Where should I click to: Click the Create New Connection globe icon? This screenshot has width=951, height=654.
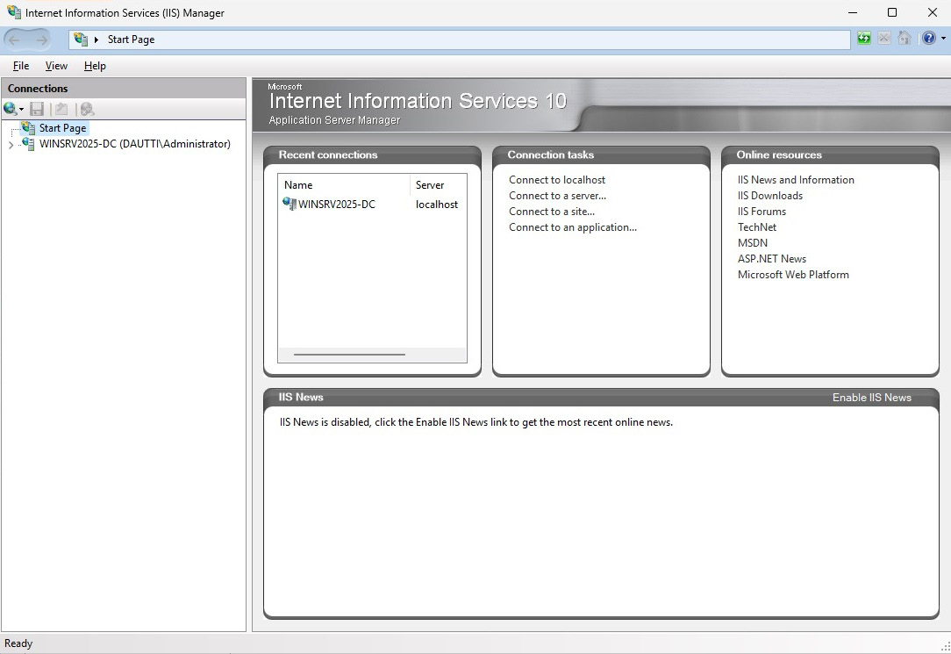pyautogui.click(x=10, y=109)
